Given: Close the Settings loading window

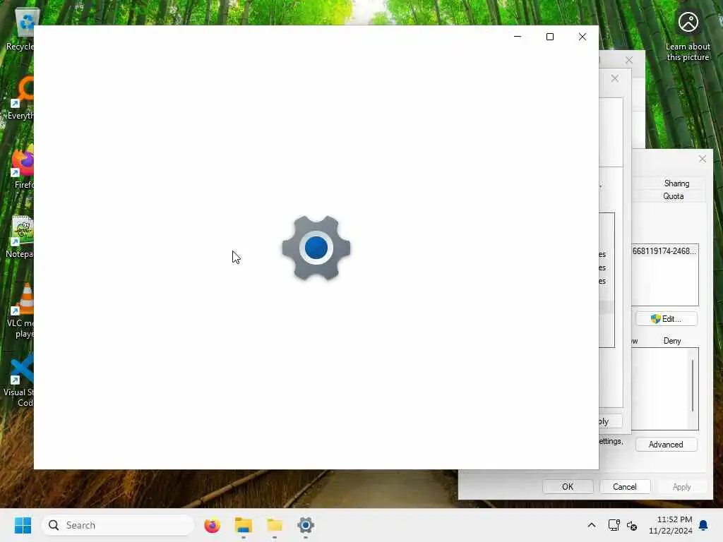Looking at the screenshot, I should click(x=582, y=37).
